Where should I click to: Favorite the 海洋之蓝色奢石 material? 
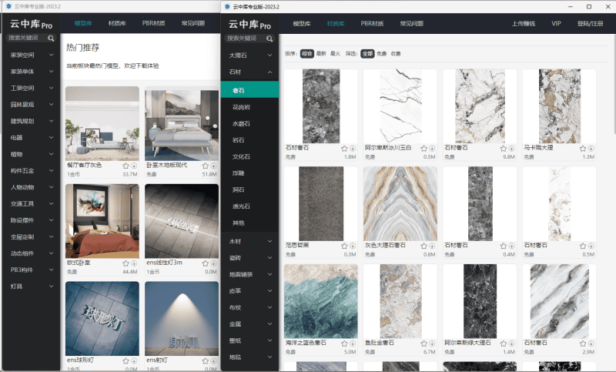click(x=344, y=344)
